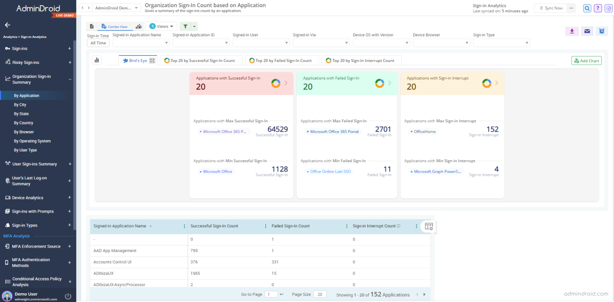Open the global search magnifier icon
This screenshot has height=302, width=614.
tap(587, 8)
